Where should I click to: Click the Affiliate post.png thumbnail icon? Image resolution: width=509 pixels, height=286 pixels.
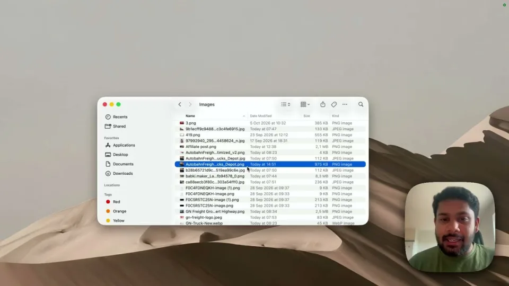[182, 147]
